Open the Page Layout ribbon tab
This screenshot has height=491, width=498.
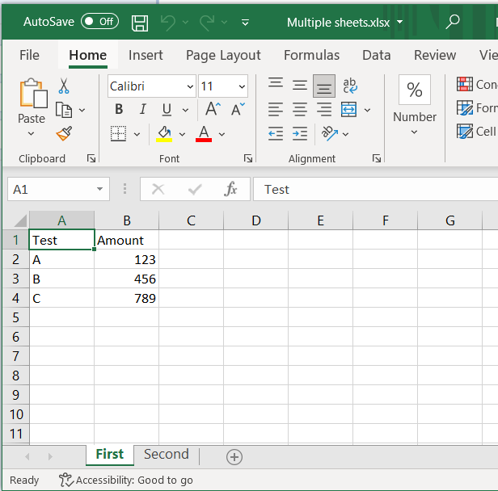[x=223, y=55]
